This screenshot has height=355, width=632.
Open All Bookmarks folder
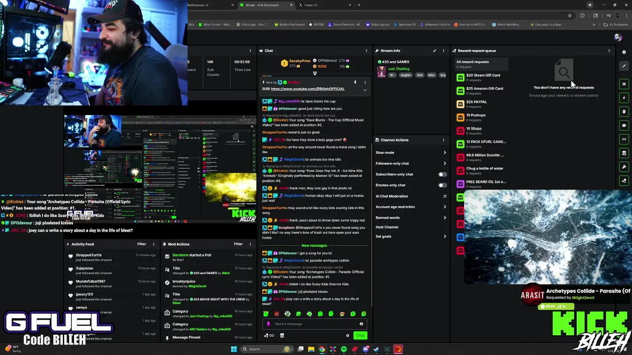click(616, 25)
